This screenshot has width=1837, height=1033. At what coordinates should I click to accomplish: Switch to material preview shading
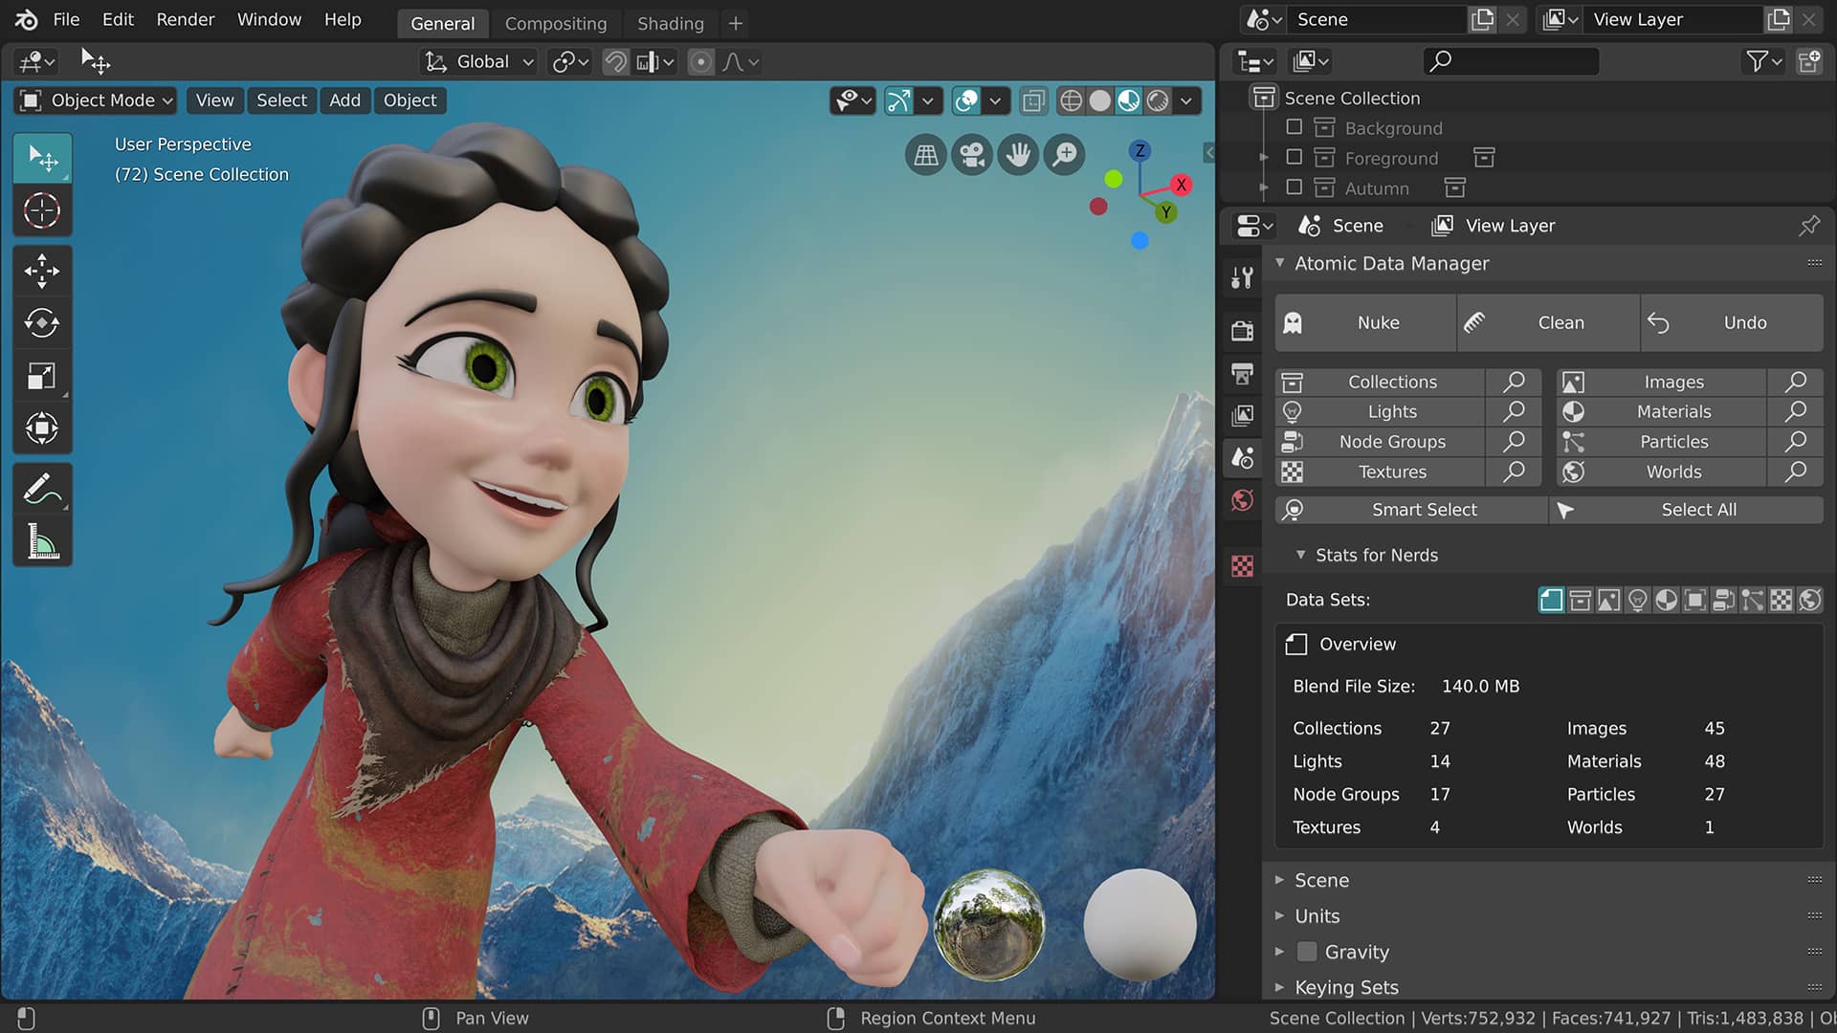pyautogui.click(x=1128, y=100)
